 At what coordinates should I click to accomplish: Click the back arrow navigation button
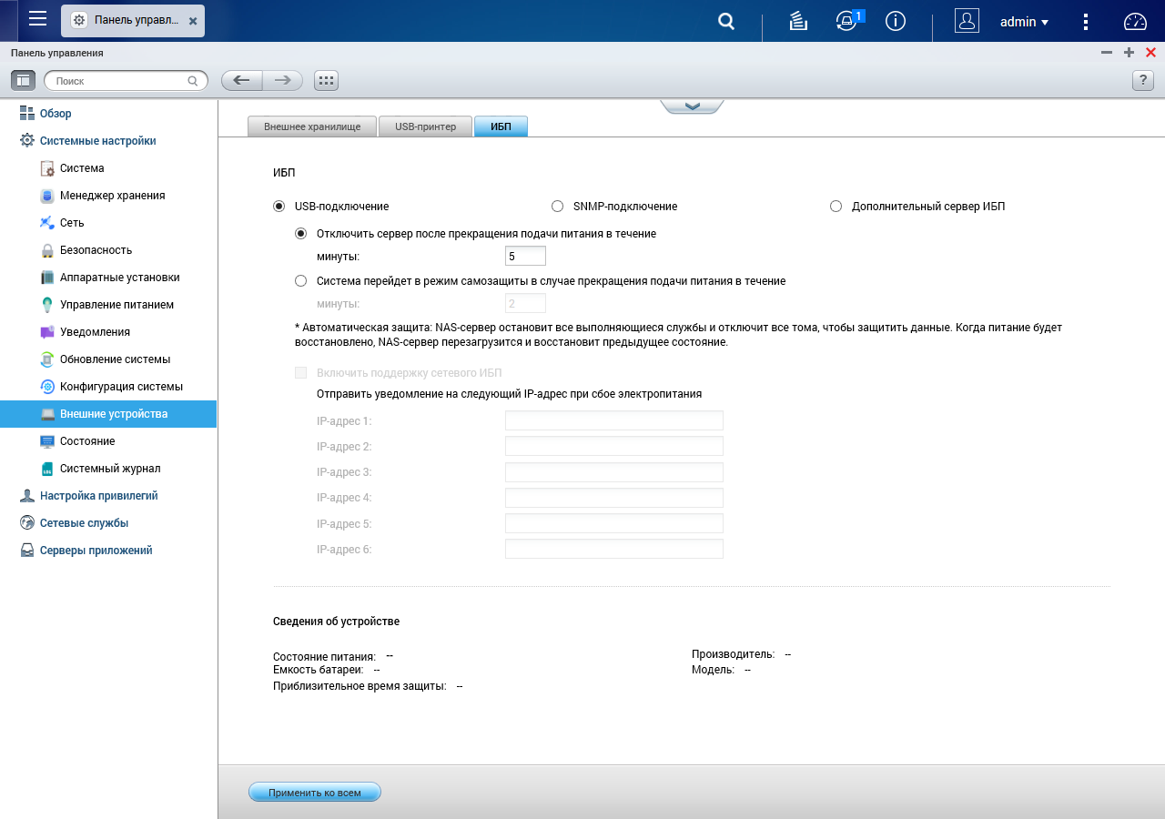point(242,80)
